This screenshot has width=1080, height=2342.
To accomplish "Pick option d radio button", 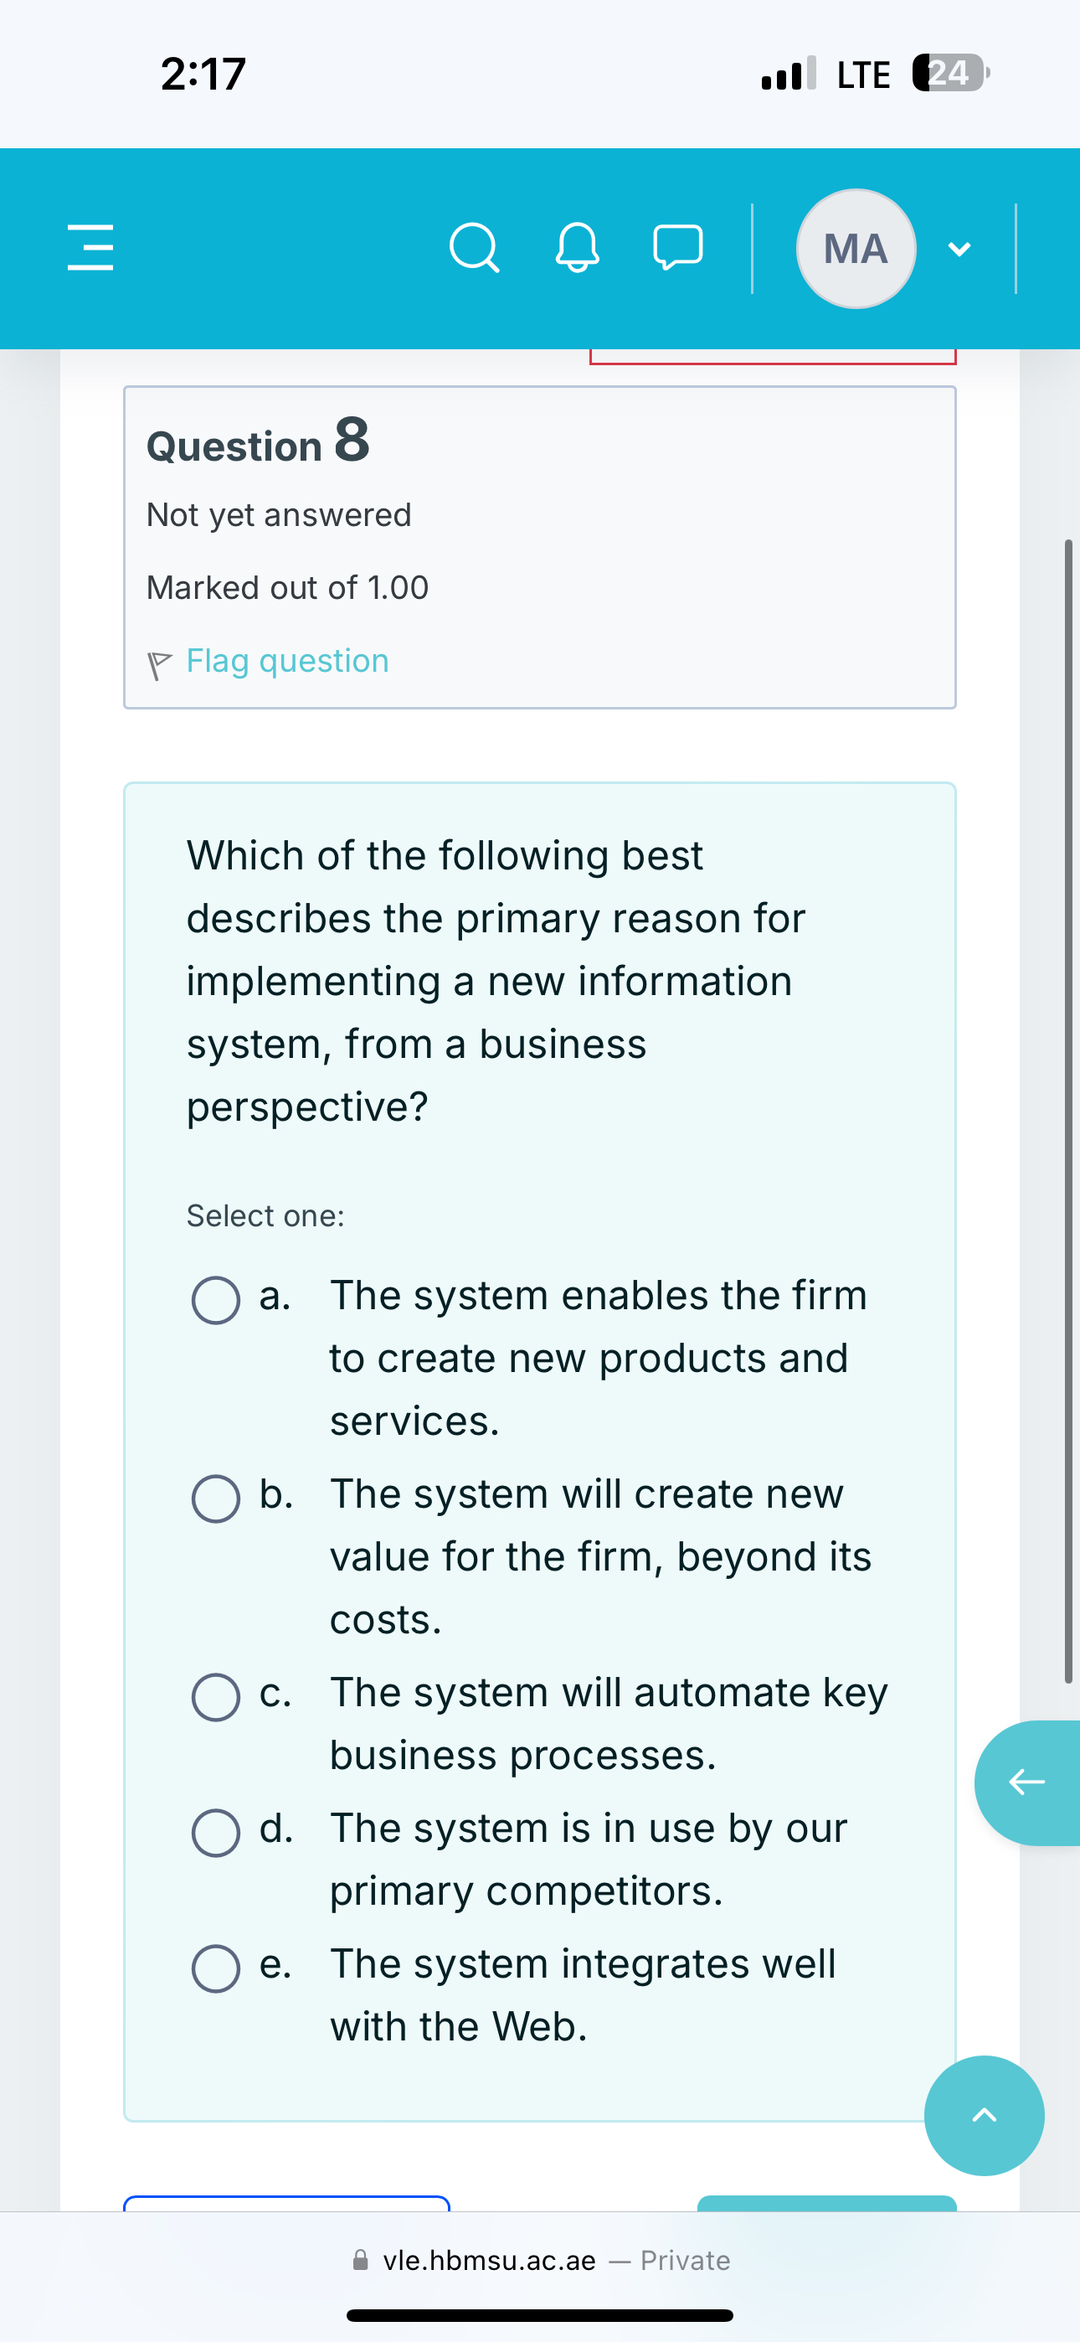I will (216, 1833).
